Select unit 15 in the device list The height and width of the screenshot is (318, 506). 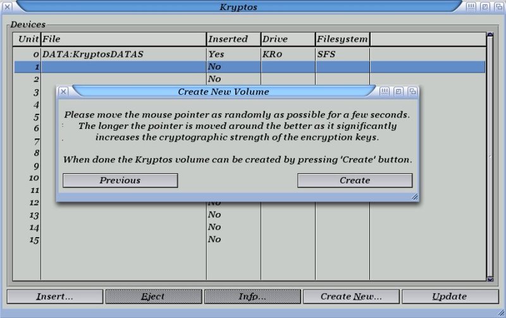(x=249, y=240)
